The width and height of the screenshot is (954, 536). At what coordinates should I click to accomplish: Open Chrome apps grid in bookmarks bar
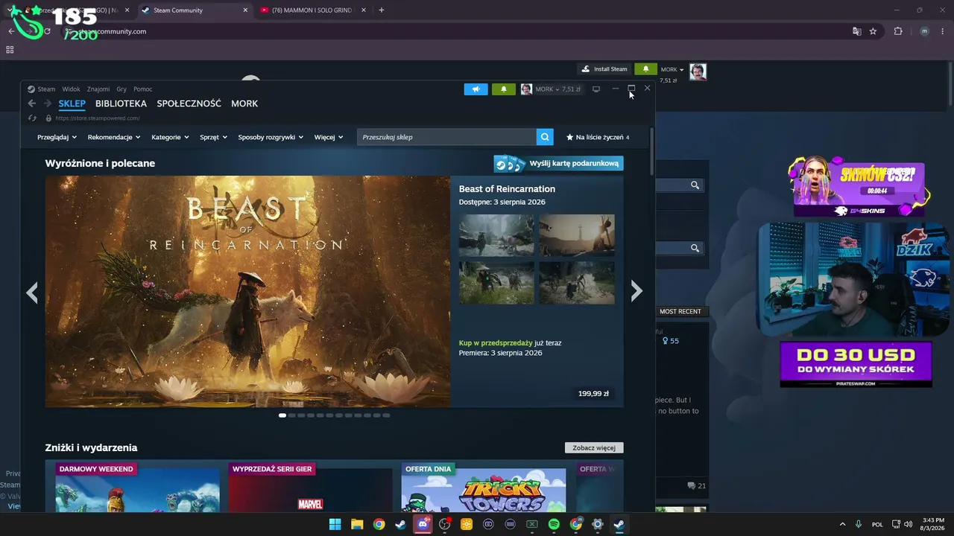(10, 50)
